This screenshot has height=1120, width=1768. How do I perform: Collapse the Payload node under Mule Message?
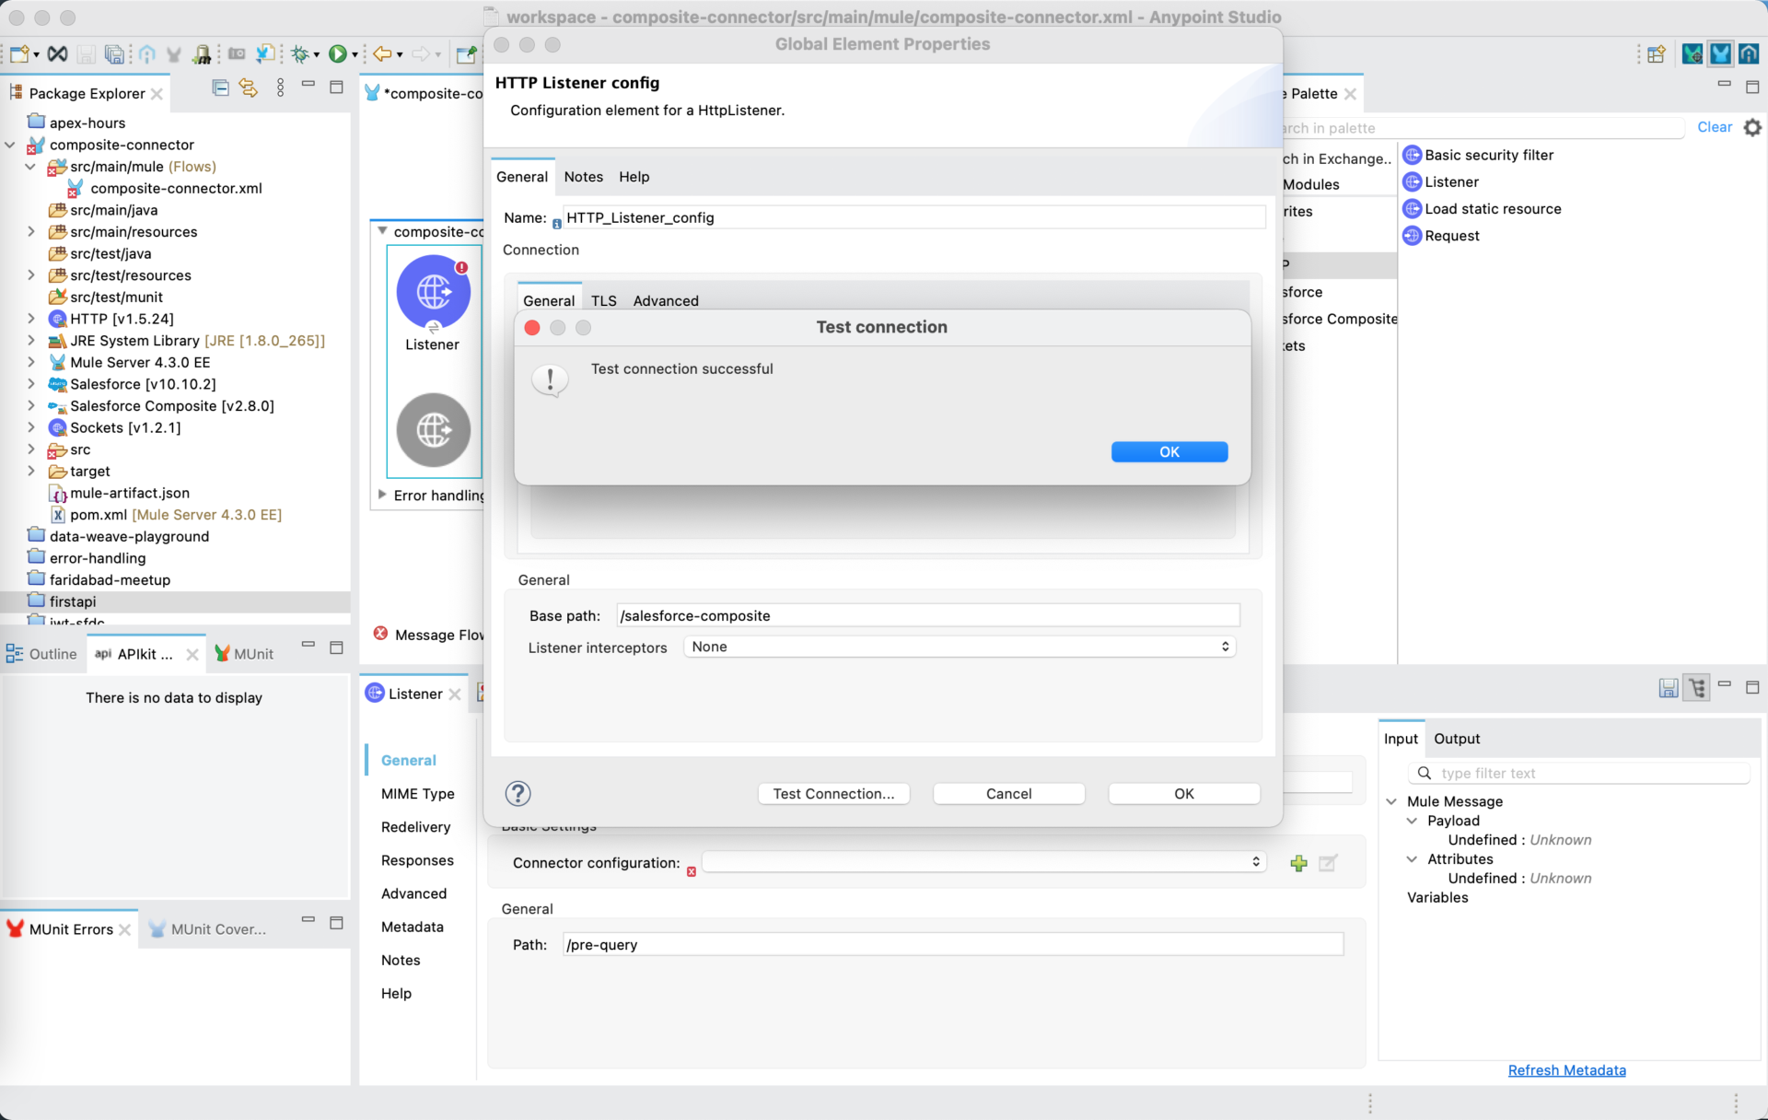(1413, 821)
